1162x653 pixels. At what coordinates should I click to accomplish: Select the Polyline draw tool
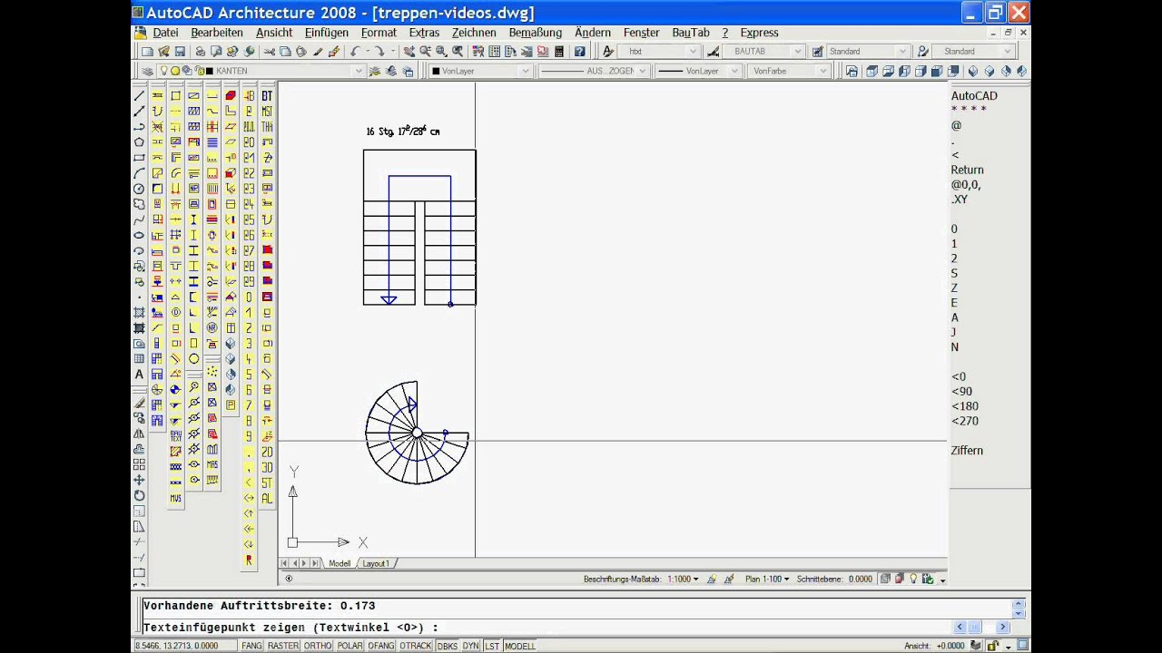139,126
